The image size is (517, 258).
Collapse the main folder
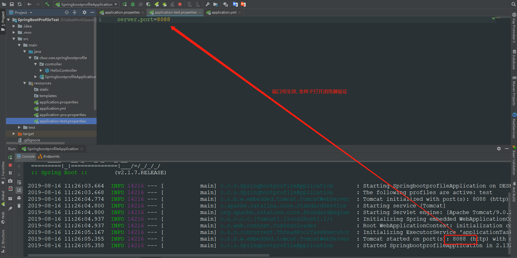tap(19, 45)
